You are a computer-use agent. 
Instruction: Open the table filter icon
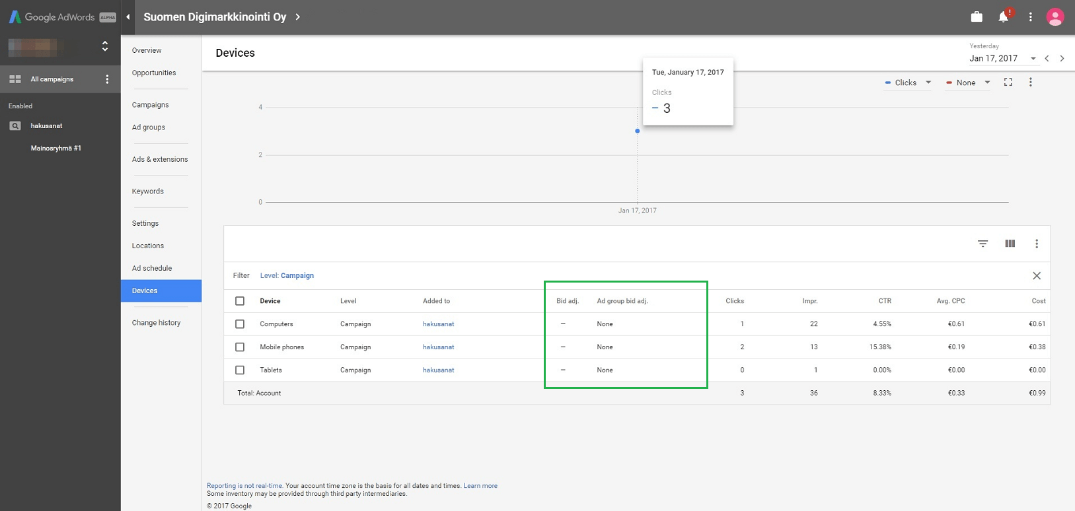coord(983,244)
